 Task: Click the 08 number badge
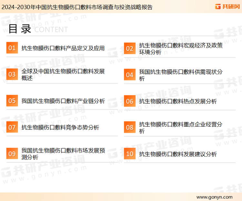(129, 127)
